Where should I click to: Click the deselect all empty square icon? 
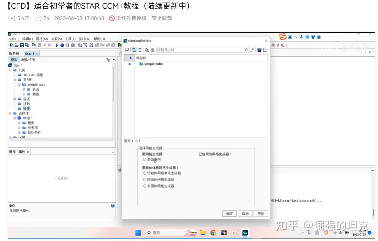[265, 50]
